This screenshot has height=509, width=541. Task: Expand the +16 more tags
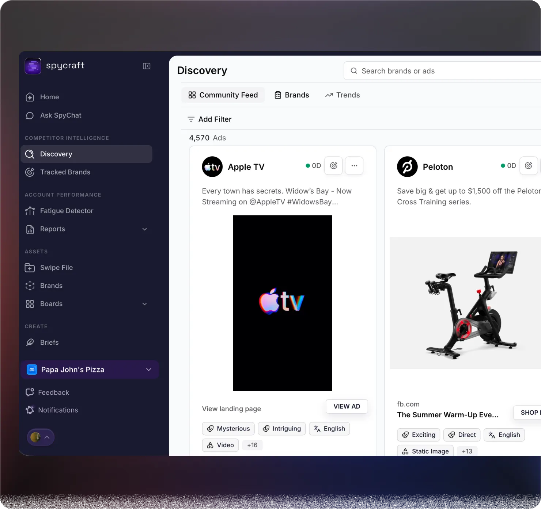[252, 445]
